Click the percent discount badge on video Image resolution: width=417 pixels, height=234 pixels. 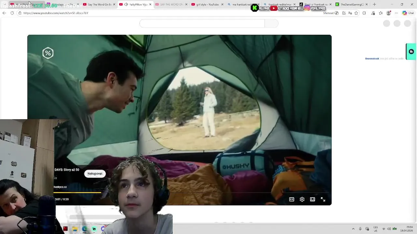tap(48, 53)
